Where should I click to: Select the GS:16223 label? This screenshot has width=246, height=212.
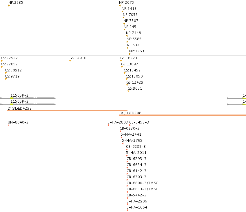[x=129, y=58]
